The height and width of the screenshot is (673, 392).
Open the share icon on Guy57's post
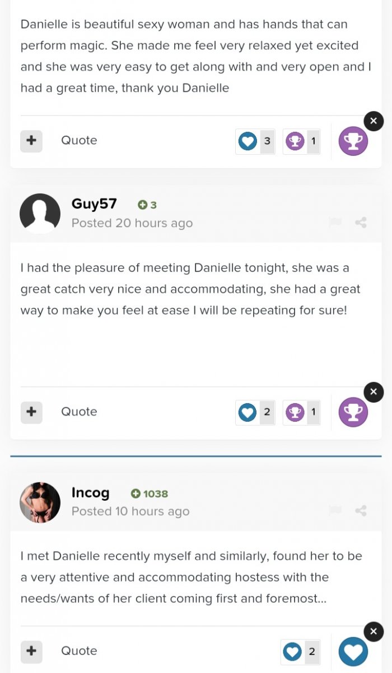tap(361, 223)
